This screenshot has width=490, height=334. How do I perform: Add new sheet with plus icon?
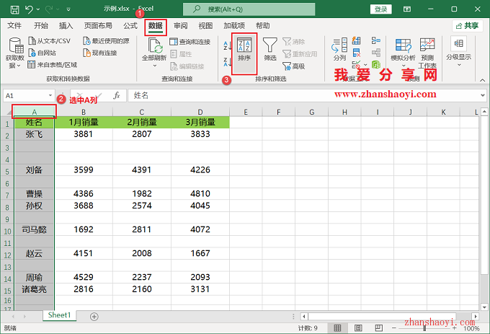click(94, 317)
